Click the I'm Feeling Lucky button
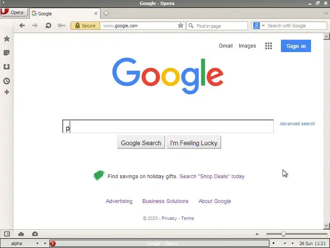Screen dimensions: 330x248 (194, 143)
